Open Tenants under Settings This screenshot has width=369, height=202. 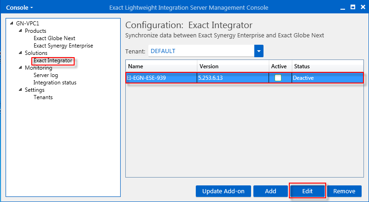[43, 97]
